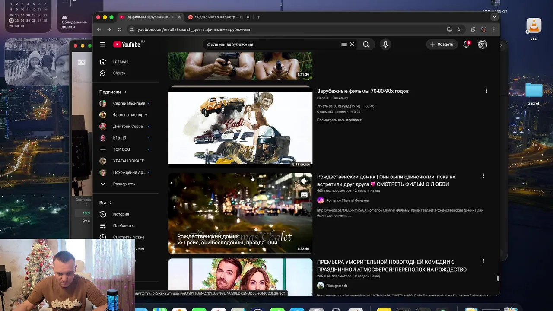
Task: Close the YouTube browser tab
Action: pyautogui.click(x=179, y=17)
